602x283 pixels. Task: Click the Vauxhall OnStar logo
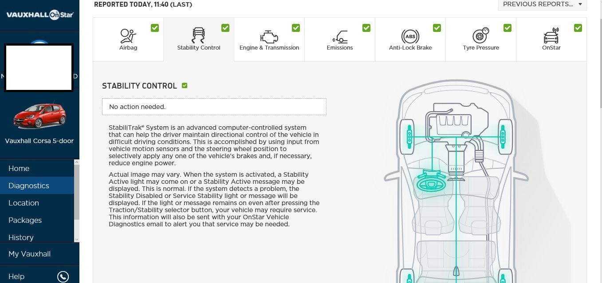click(40, 15)
